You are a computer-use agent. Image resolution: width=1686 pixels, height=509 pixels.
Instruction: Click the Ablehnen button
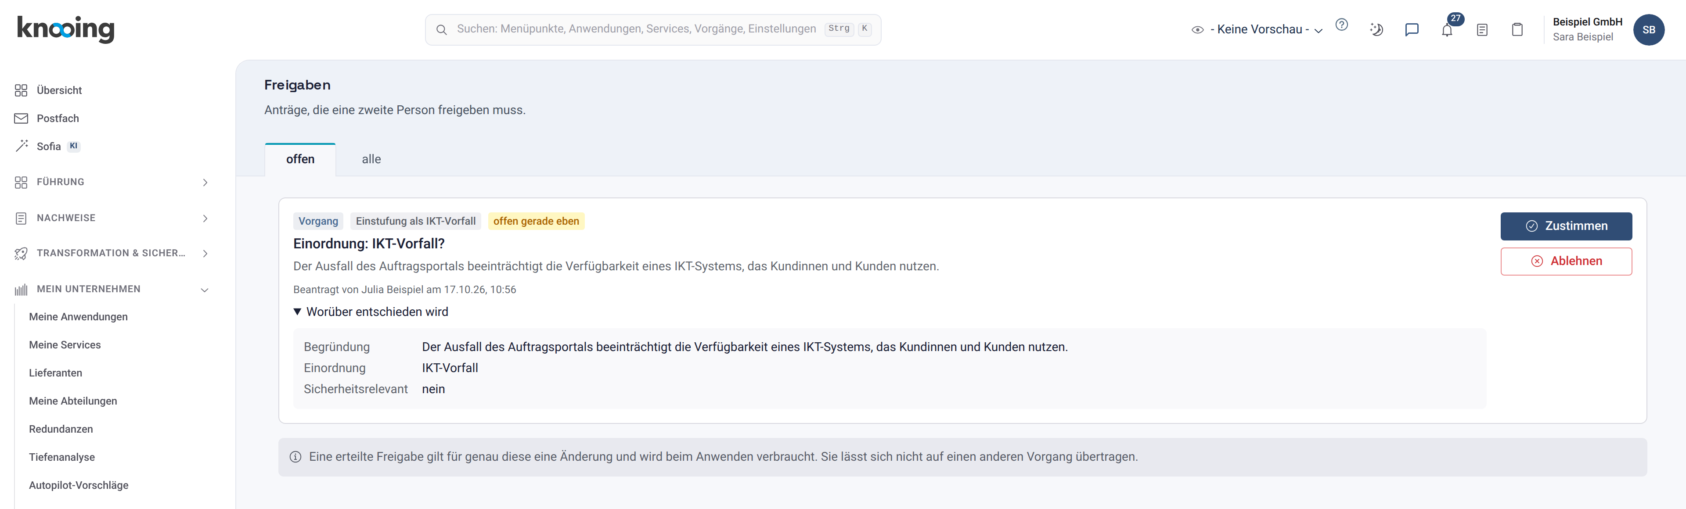pyautogui.click(x=1566, y=262)
